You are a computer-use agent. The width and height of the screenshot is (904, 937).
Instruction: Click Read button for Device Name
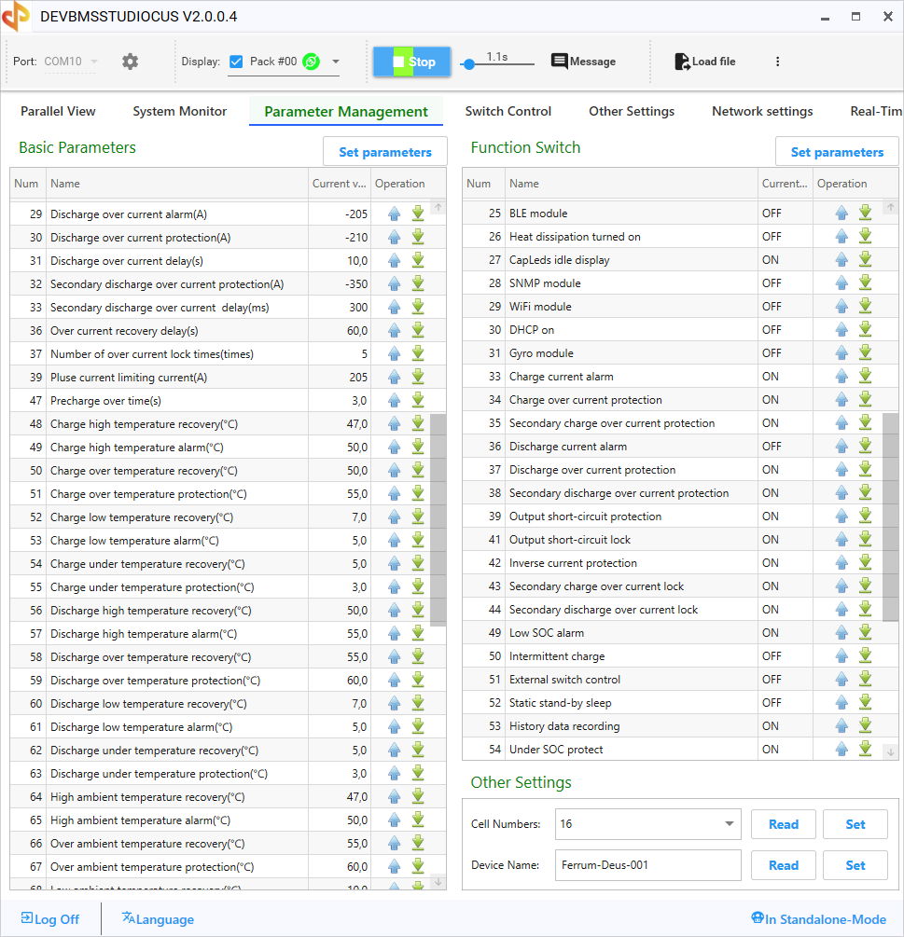tap(784, 865)
